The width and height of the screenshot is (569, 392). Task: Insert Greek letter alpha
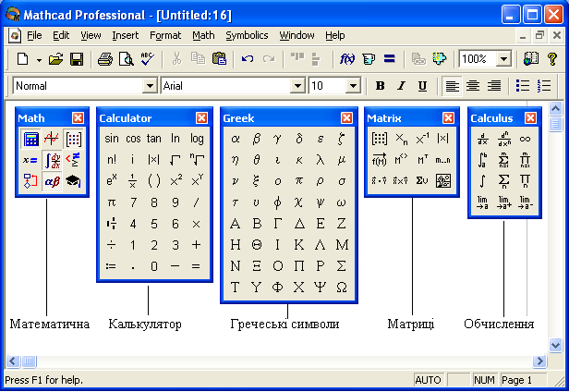tap(236, 139)
